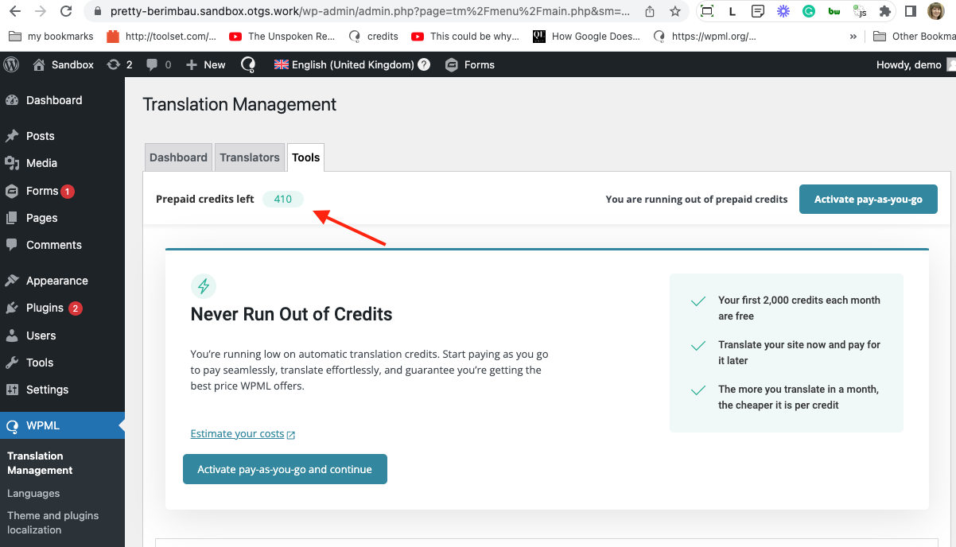956x547 pixels.
Task: Open the toolset.com bookmark
Action: click(x=161, y=36)
